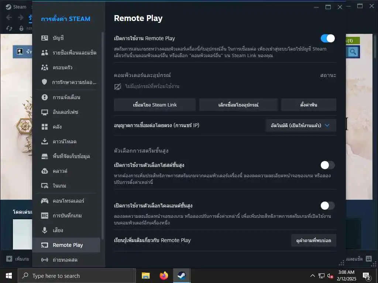This screenshot has height=283, width=378.
Task: Click the lock icon in Steam address bar
Action: click(x=21, y=28)
